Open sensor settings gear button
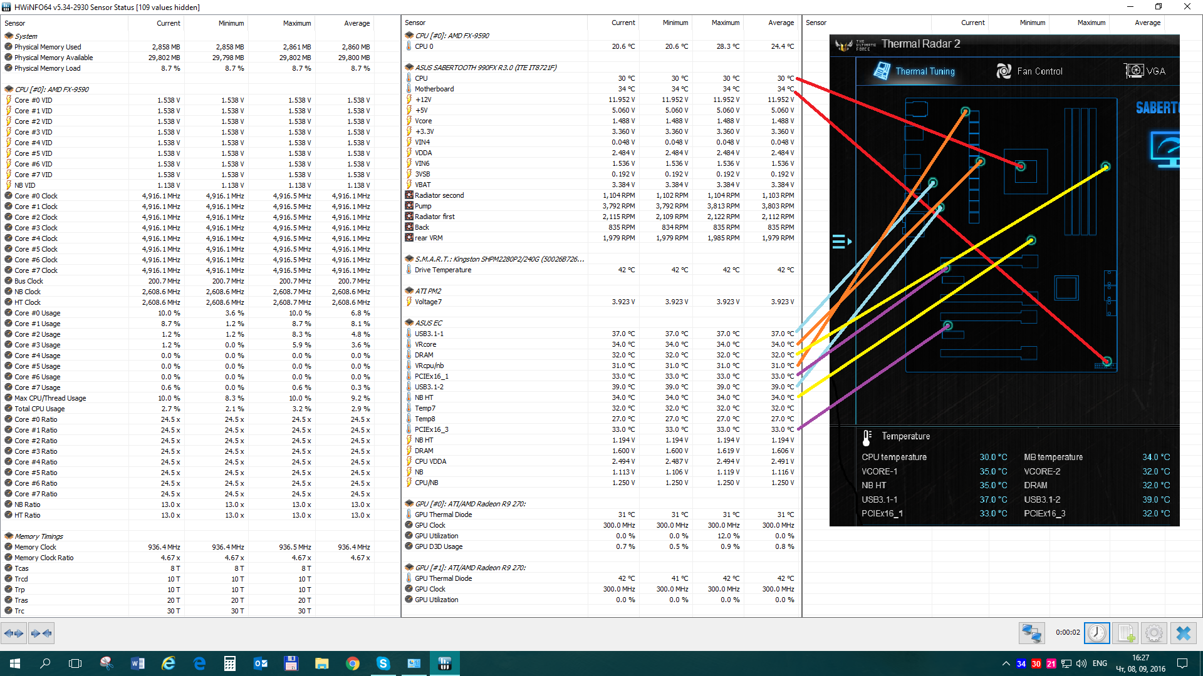The height and width of the screenshot is (676, 1203). (1154, 633)
